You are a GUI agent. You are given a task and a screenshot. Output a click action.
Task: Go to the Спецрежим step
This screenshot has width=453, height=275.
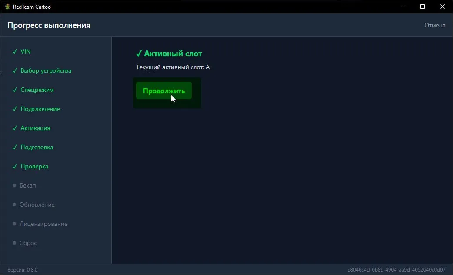coord(37,90)
